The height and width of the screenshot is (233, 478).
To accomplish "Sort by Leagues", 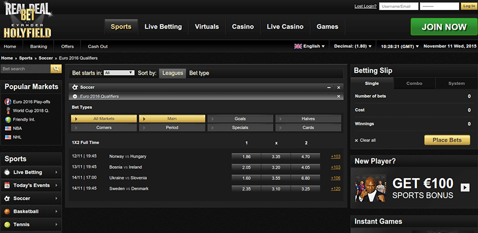I will click(x=173, y=73).
